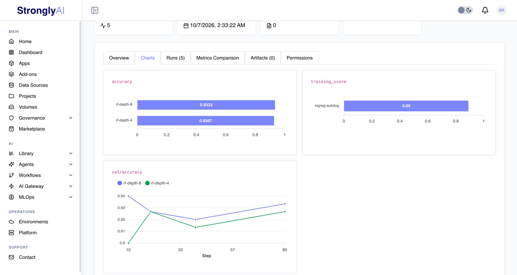Click the AI Gateway lightning icon
Screen dimensions: 517x275
[11, 186]
